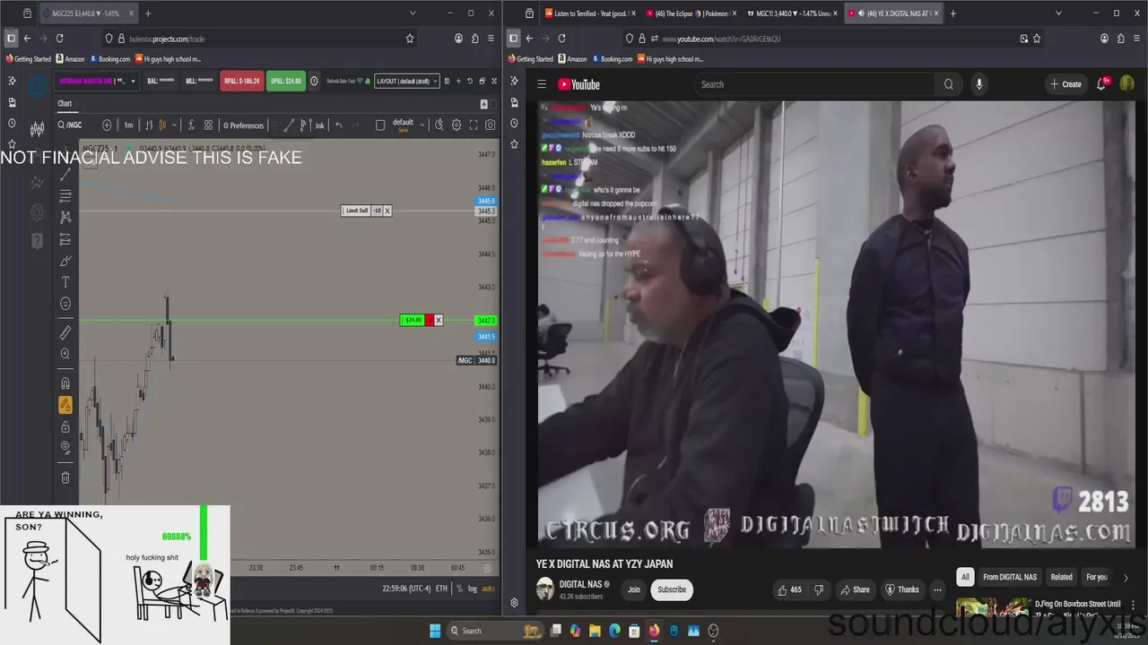Click the chart layout square checkbox icon

coord(380,125)
